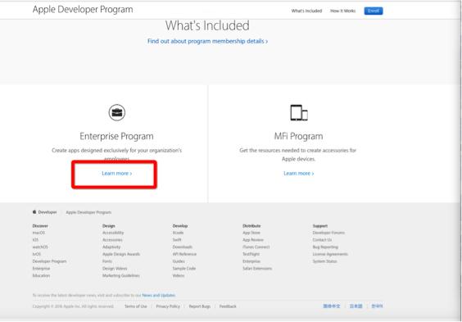
Task: Open Contact Us link under Support
Action: (x=322, y=240)
